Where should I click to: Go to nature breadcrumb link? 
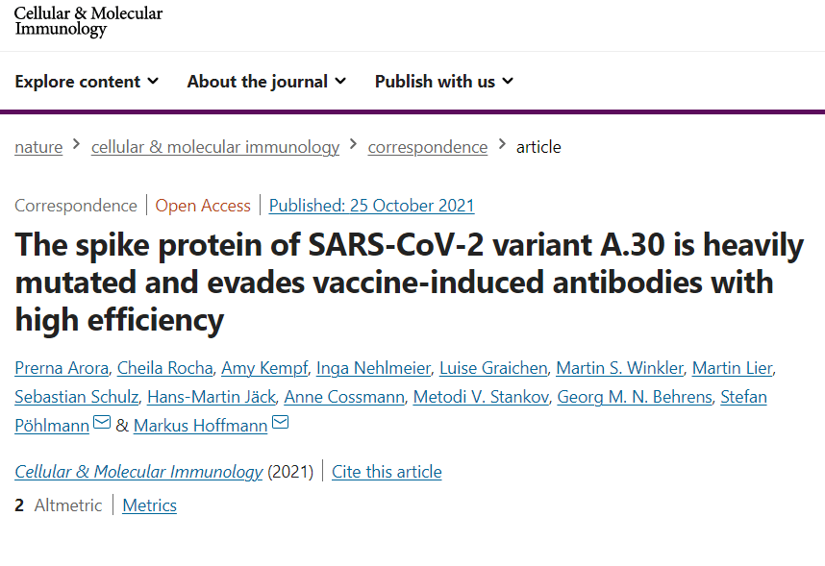pyautogui.click(x=38, y=147)
